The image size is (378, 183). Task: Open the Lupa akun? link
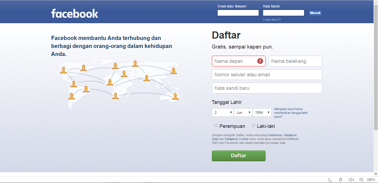[272, 20]
